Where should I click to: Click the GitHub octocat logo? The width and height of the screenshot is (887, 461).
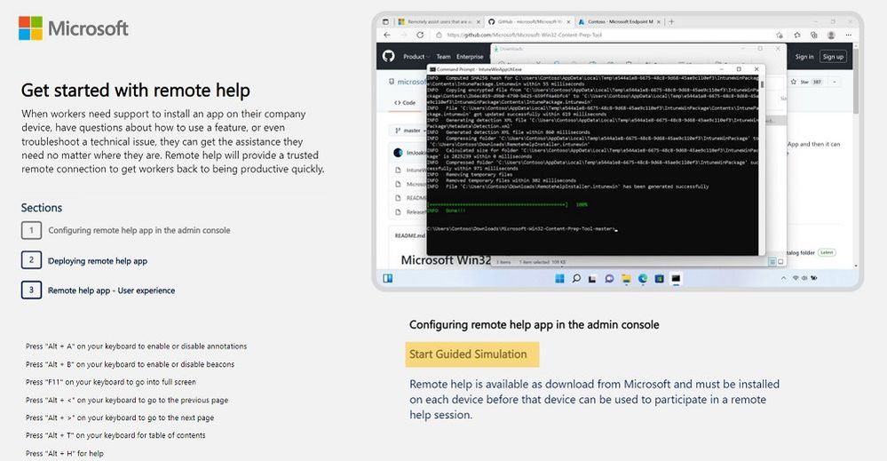coord(388,56)
